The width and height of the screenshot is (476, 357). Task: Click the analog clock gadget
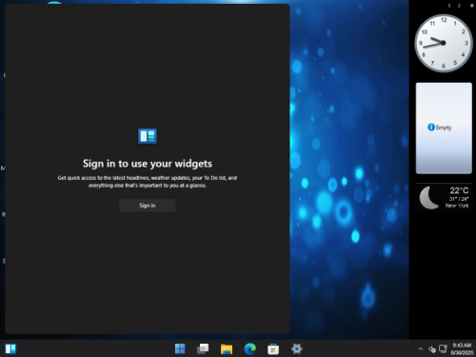click(444, 43)
